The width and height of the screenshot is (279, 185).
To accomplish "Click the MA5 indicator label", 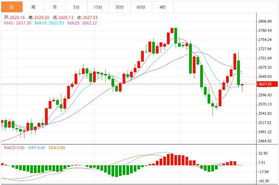I will pyautogui.click(x=18, y=23).
